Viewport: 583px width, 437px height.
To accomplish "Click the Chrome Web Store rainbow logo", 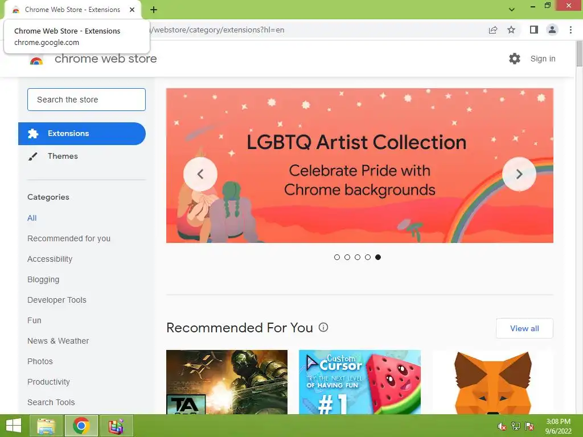I will [x=36, y=60].
